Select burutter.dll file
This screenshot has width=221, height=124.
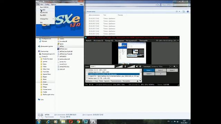(x=63, y=41)
